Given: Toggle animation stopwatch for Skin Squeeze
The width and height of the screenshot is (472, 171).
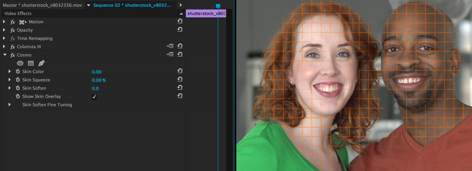Looking at the screenshot, I should point(18,80).
